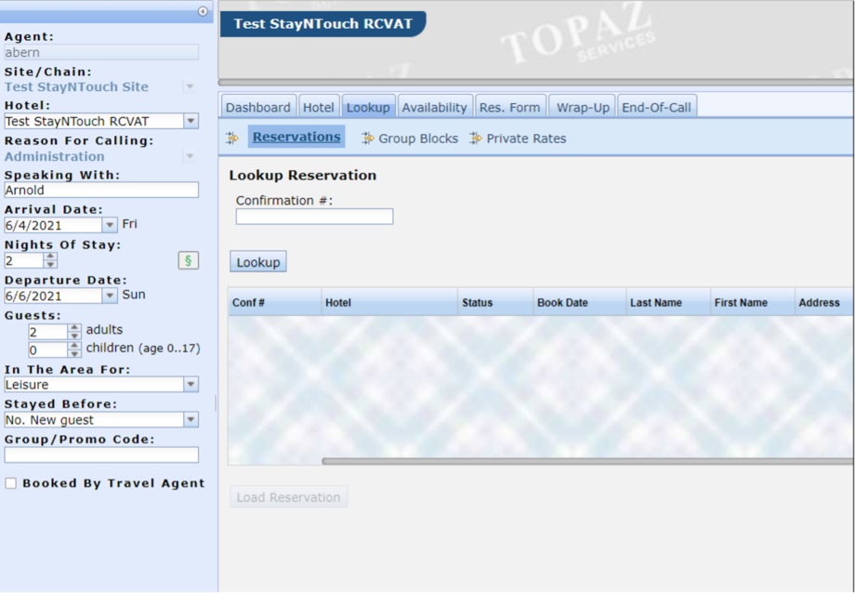
Task: Sort by Book Date column header
Action: click(x=580, y=302)
